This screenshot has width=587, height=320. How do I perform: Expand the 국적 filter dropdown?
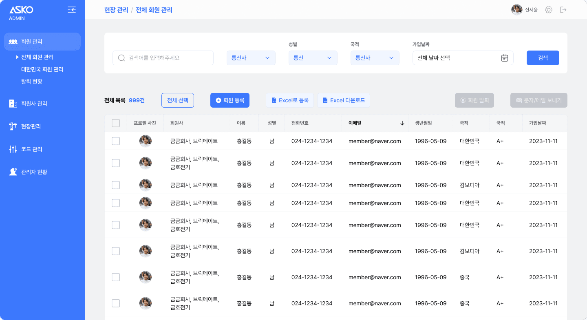coord(375,58)
